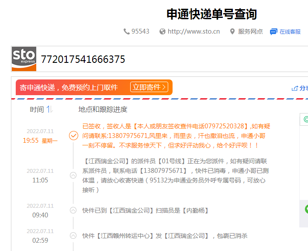Click the share icon beside 分享
Screen dimensions: 308x251
point(294,89)
